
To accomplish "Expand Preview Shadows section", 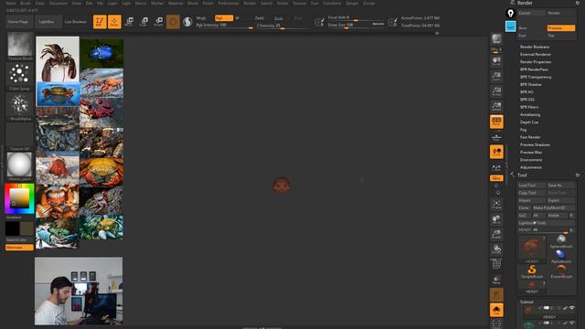I will 535,144.
